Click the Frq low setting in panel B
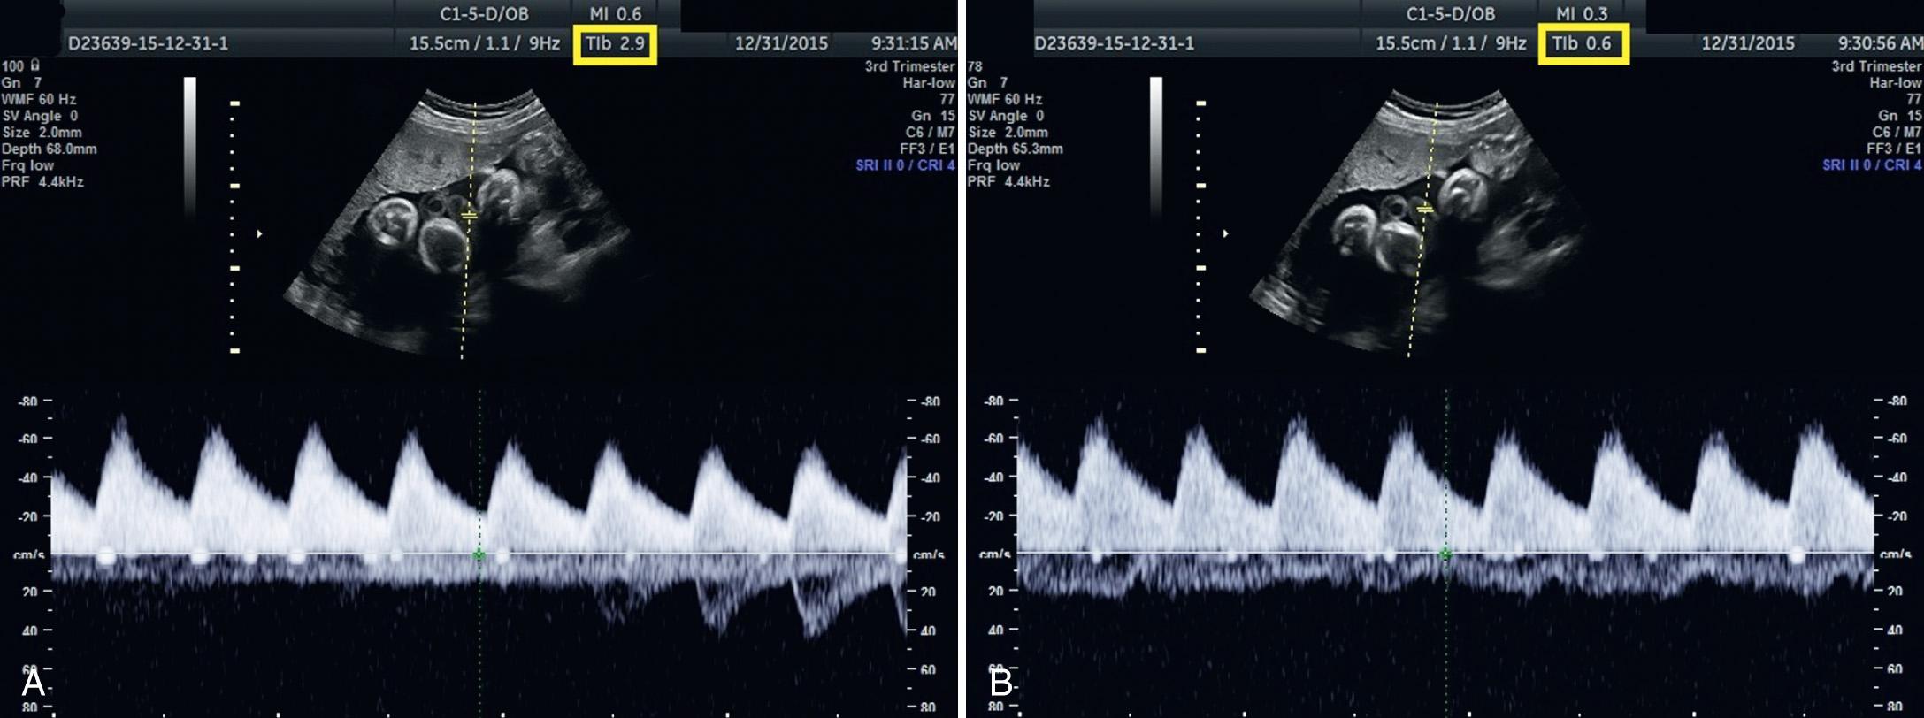This screenshot has height=718, width=1924. [995, 165]
